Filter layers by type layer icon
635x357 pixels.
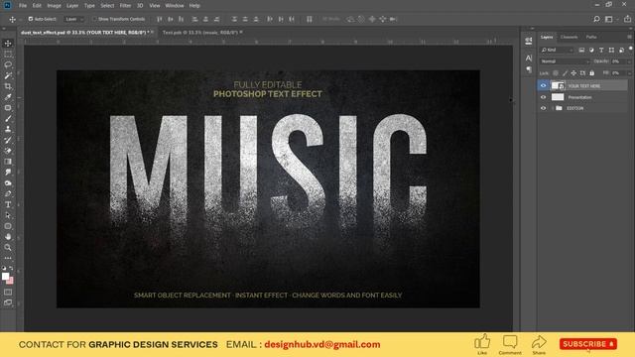[601, 50]
